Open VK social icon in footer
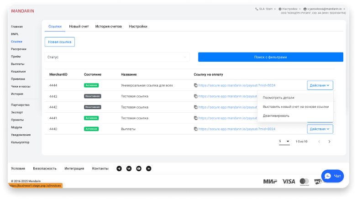The height and width of the screenshot is (200, 357). click(129, 168)
